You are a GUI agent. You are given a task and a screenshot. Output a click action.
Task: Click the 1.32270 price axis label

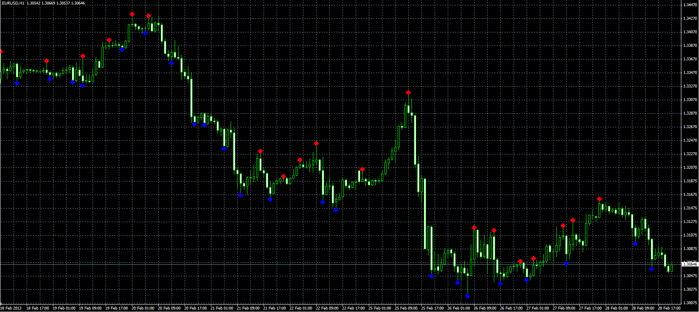coord(690,154)
